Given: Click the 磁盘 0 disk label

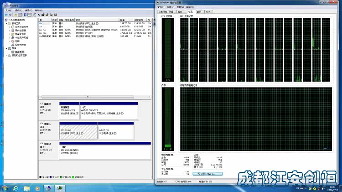Looking at the screenshot, I should point(47,104).
